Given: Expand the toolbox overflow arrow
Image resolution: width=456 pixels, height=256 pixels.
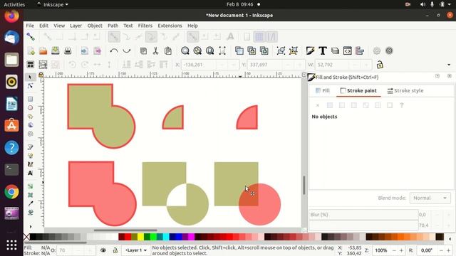Looking at the screenshot, I should pos(31,226).
